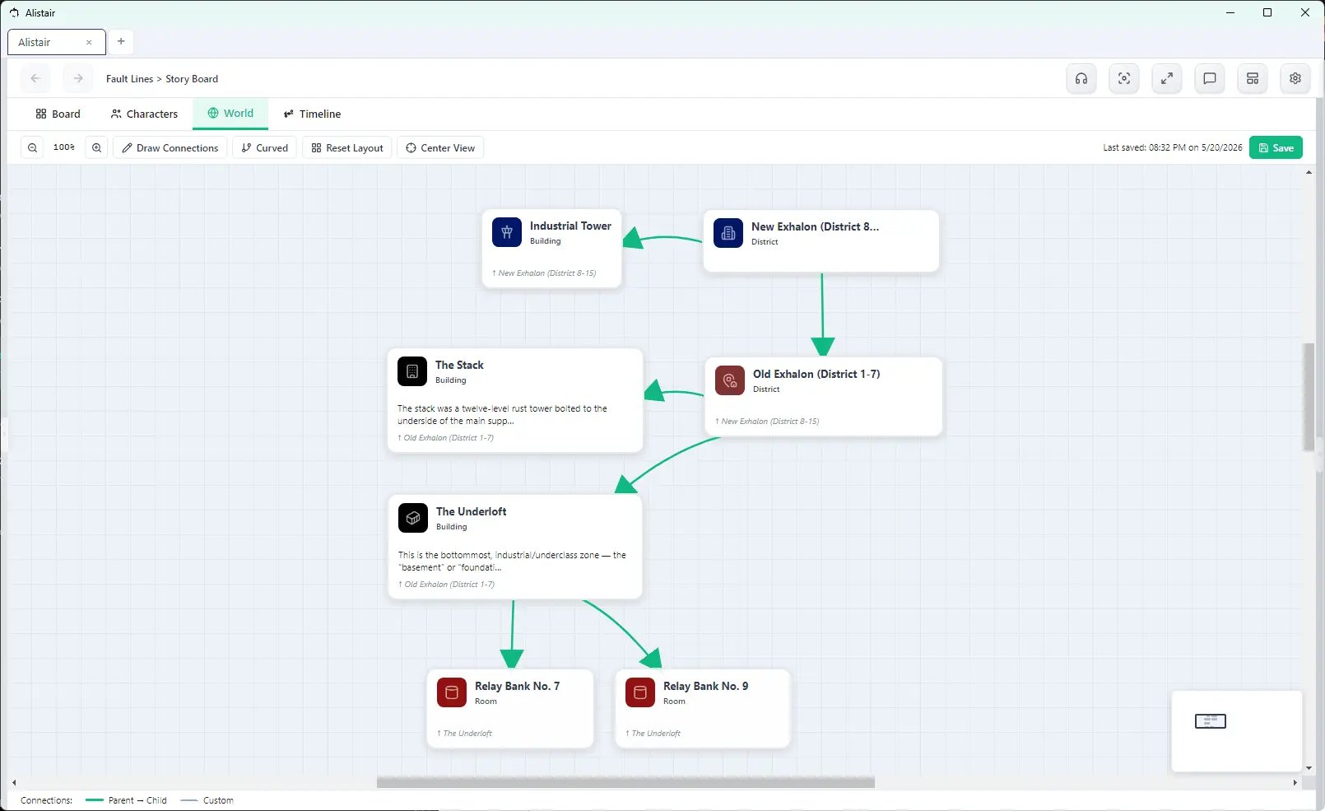Open the fullscreen expand icon
The height and width of the screenshot is (811, 1325).
coord(1167,79)
